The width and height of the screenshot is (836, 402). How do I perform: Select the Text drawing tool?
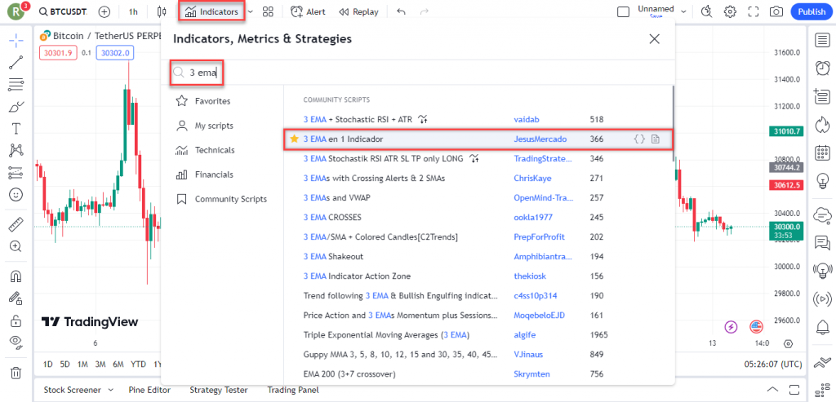pos(16,129)
